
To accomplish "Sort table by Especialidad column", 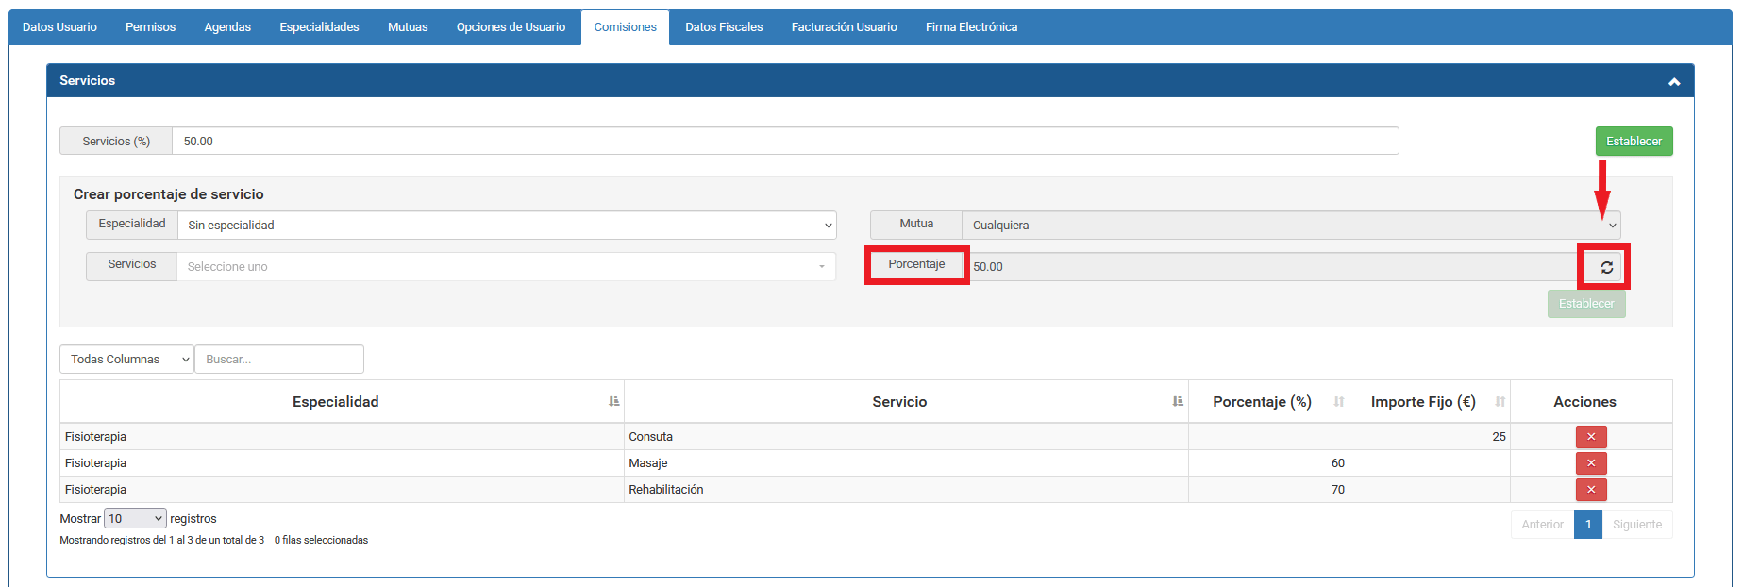I will [341, 402].
